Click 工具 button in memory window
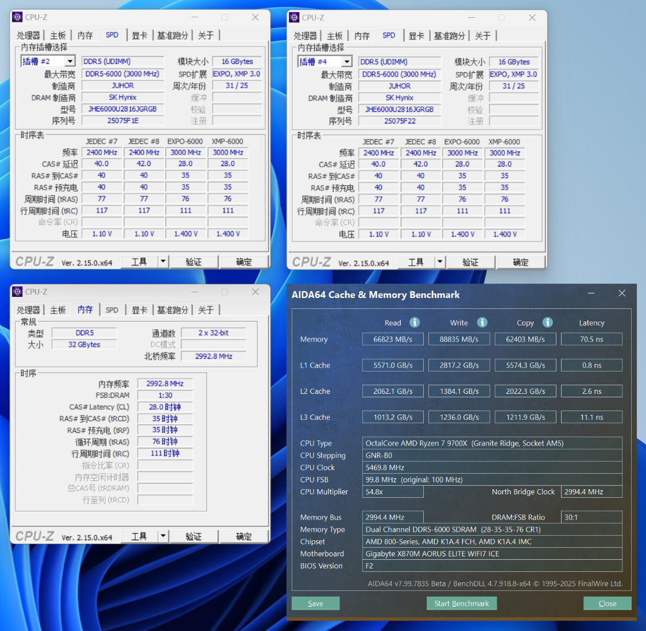 (140, 536)
